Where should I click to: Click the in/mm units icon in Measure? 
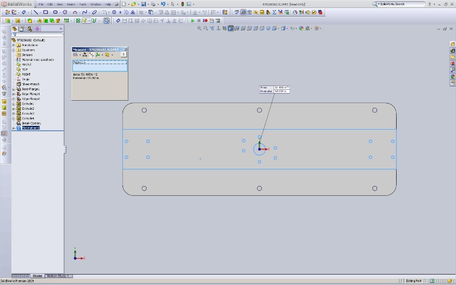pyautogui.click(x=85, y=55)
